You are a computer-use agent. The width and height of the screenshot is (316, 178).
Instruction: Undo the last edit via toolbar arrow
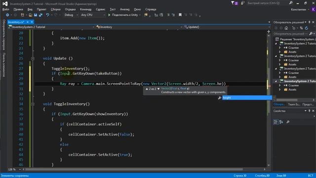(47, 15)
